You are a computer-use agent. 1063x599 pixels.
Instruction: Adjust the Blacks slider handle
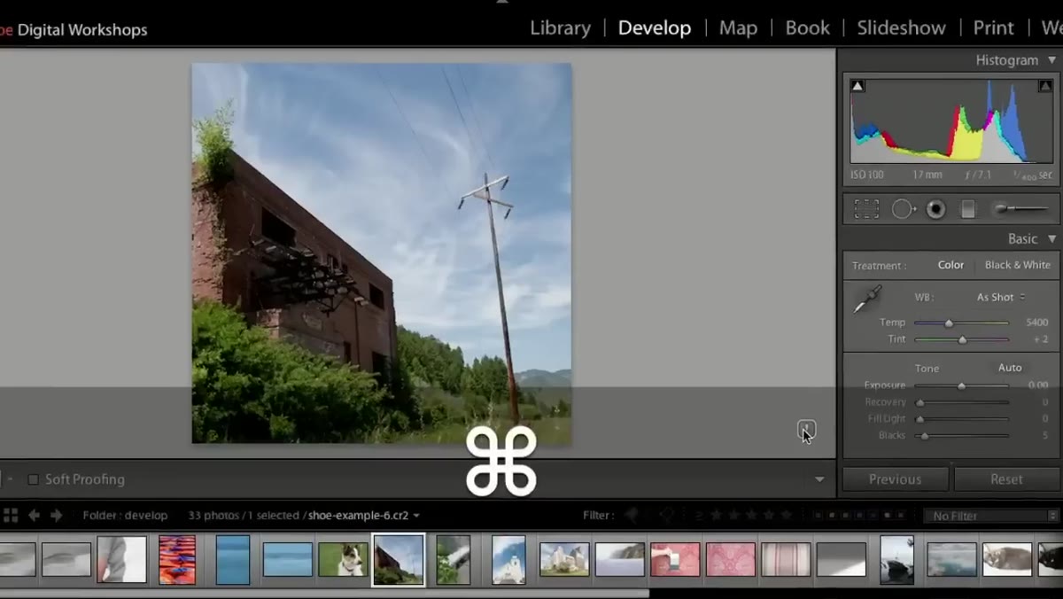(925, 436)
